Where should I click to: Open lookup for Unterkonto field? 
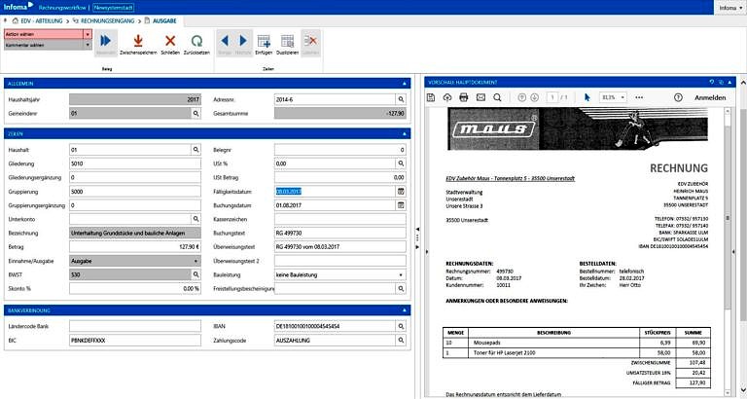pos(196,219)
